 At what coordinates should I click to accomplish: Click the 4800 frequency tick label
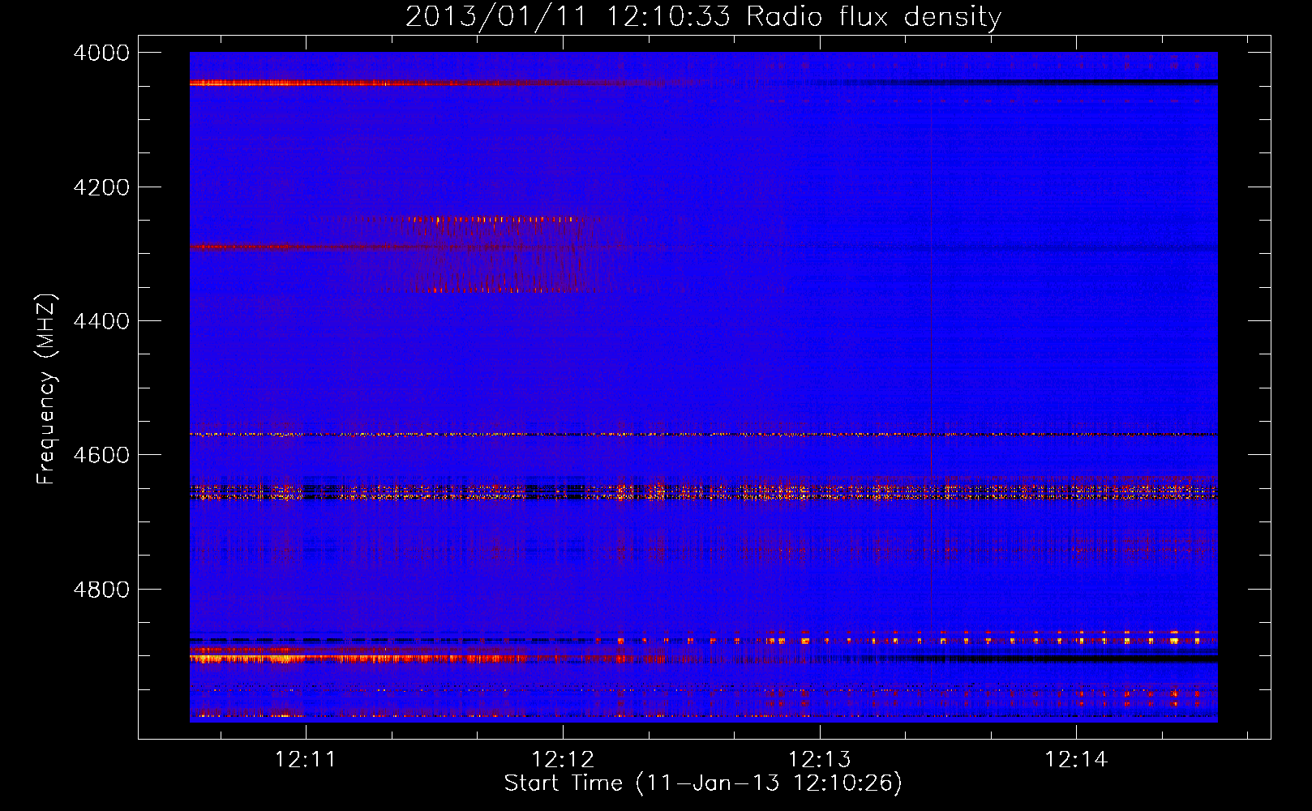(101, 589)
